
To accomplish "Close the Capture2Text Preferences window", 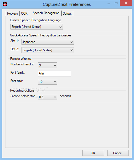I will (x=126, y=3).
